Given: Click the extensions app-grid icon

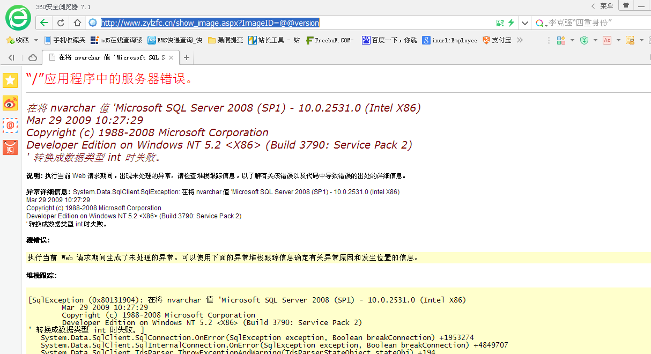Looking at the screenshot, I should pyautogui.click(x=561, y=40).
